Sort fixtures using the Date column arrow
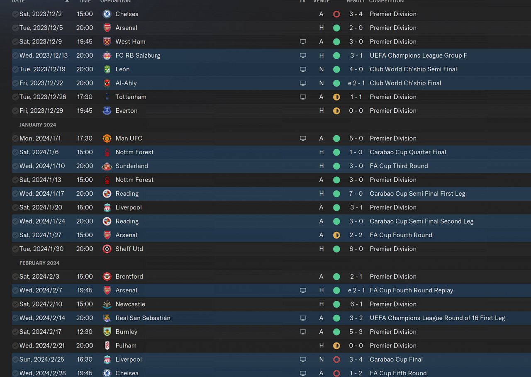531x377 pixels. tap(67, 1)
